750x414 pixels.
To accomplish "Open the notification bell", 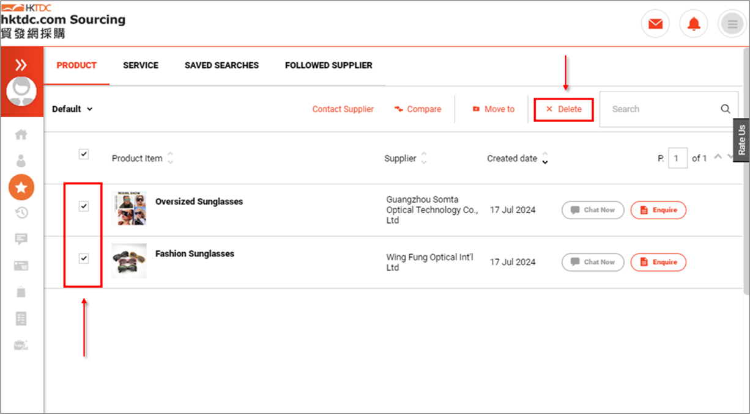I will click(694, 24).
